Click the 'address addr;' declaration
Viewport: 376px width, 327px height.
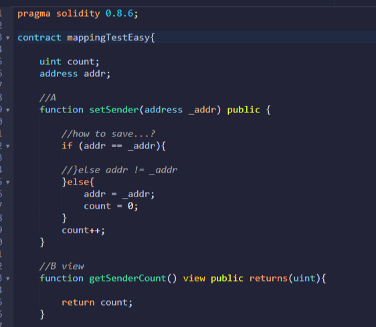coord(75,74)
